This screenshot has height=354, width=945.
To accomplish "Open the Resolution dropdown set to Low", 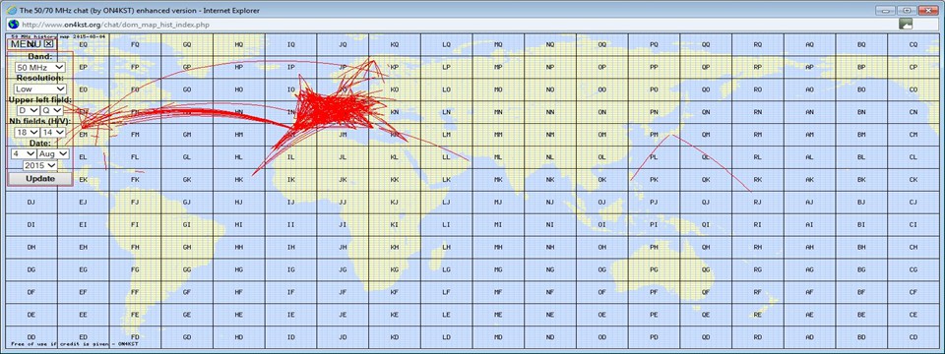I will (x=40, y=89).
